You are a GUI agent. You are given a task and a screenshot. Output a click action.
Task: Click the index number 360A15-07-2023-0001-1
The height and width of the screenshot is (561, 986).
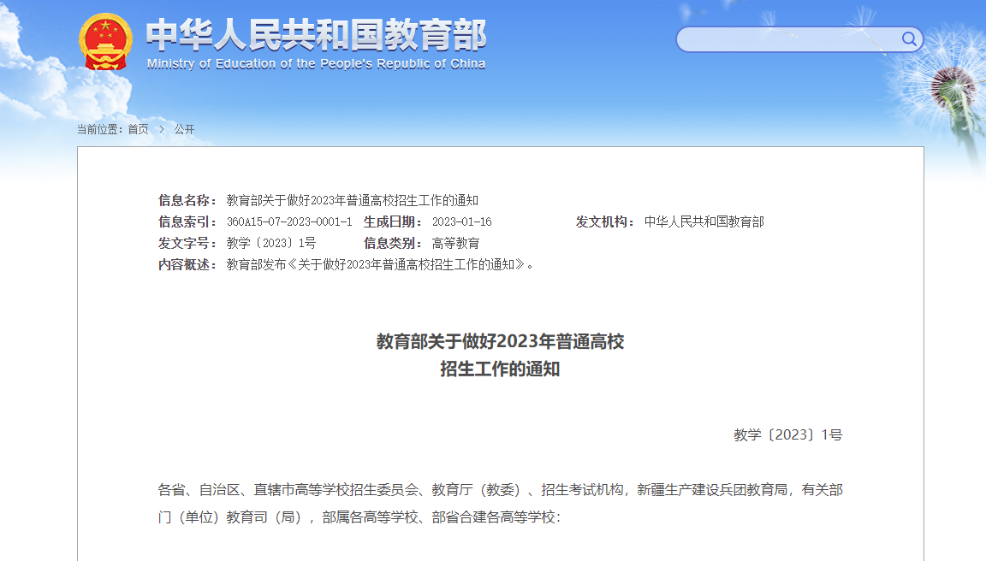[289, 221]
